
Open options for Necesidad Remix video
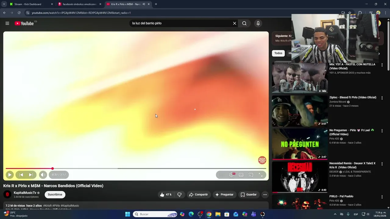click(382, 164)
